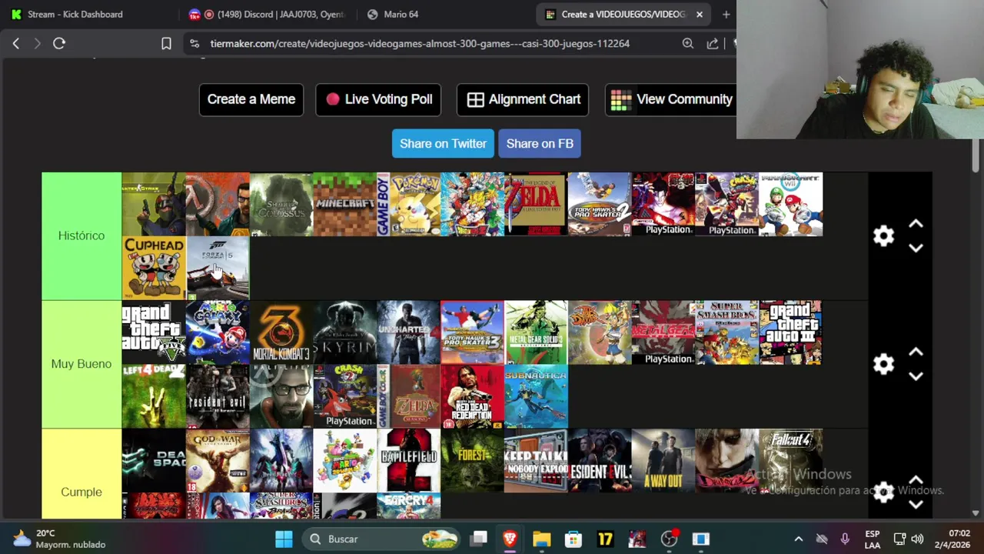Click Create a Meme button

[x=251, y=99]
